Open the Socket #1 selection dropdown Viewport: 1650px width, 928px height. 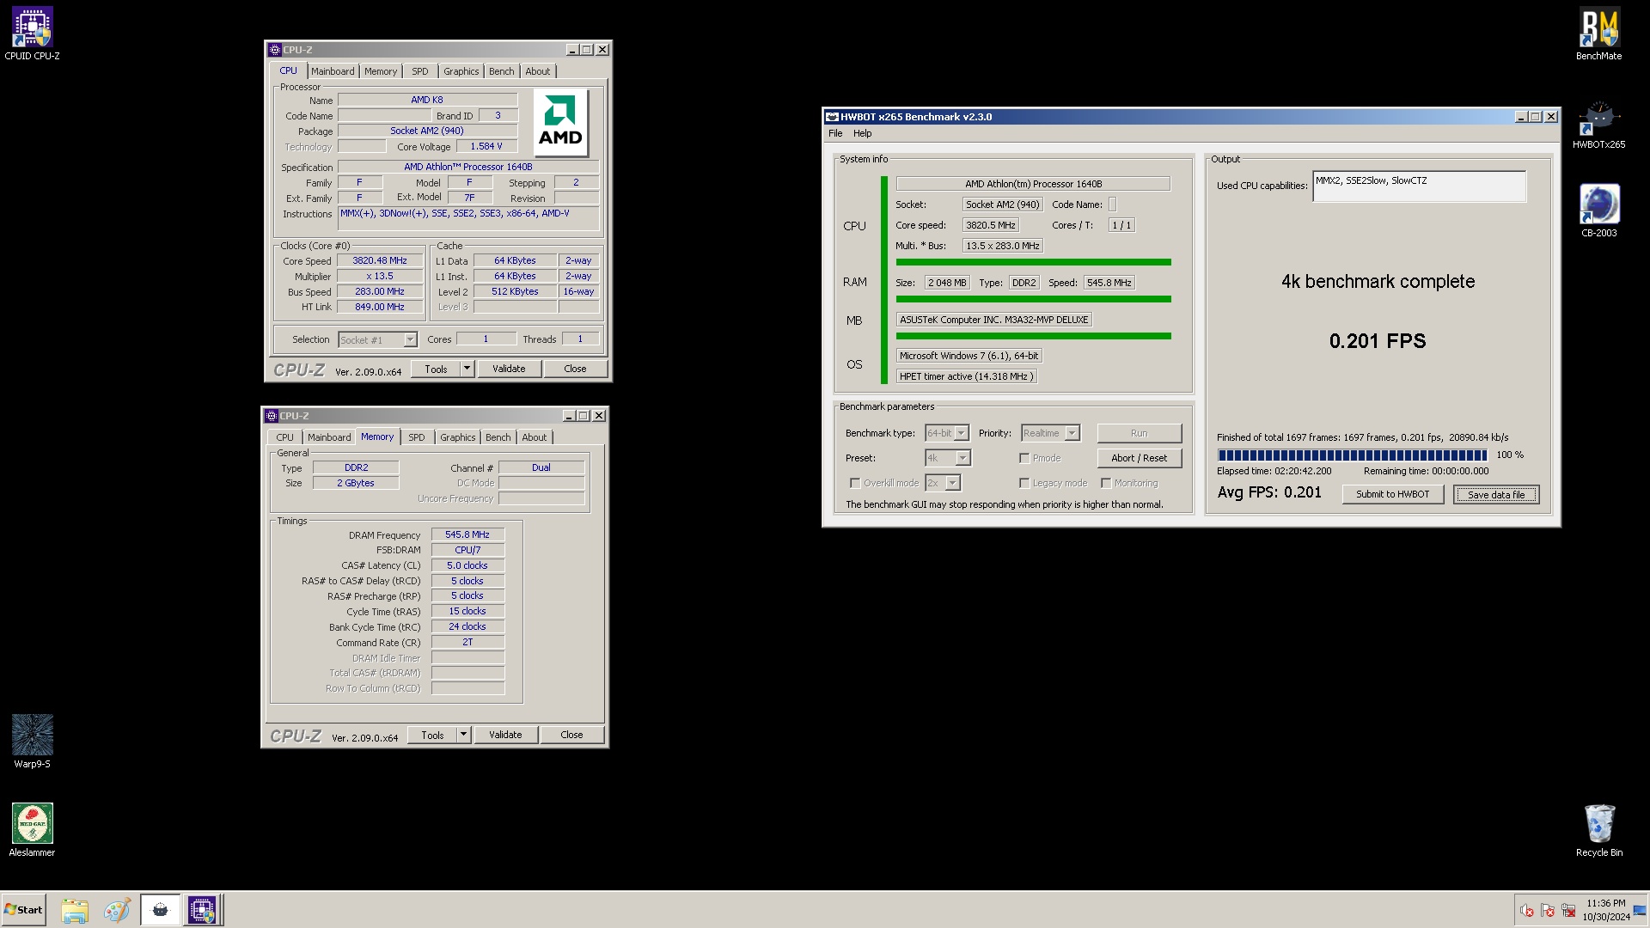[x=377, y=340]
